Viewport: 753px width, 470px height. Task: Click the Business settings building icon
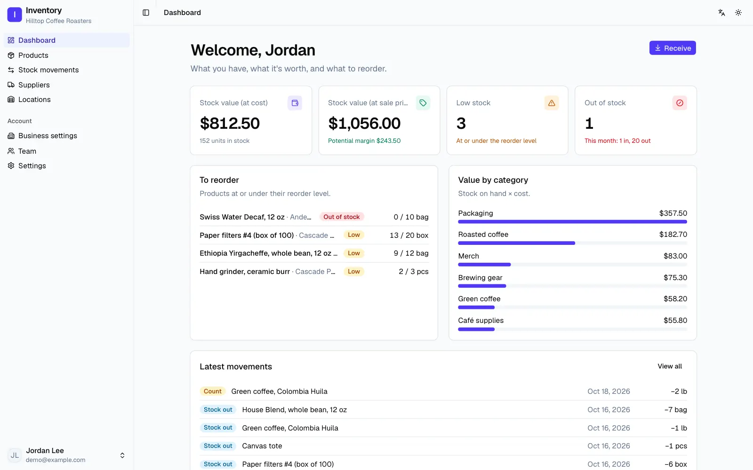point(11,136)
